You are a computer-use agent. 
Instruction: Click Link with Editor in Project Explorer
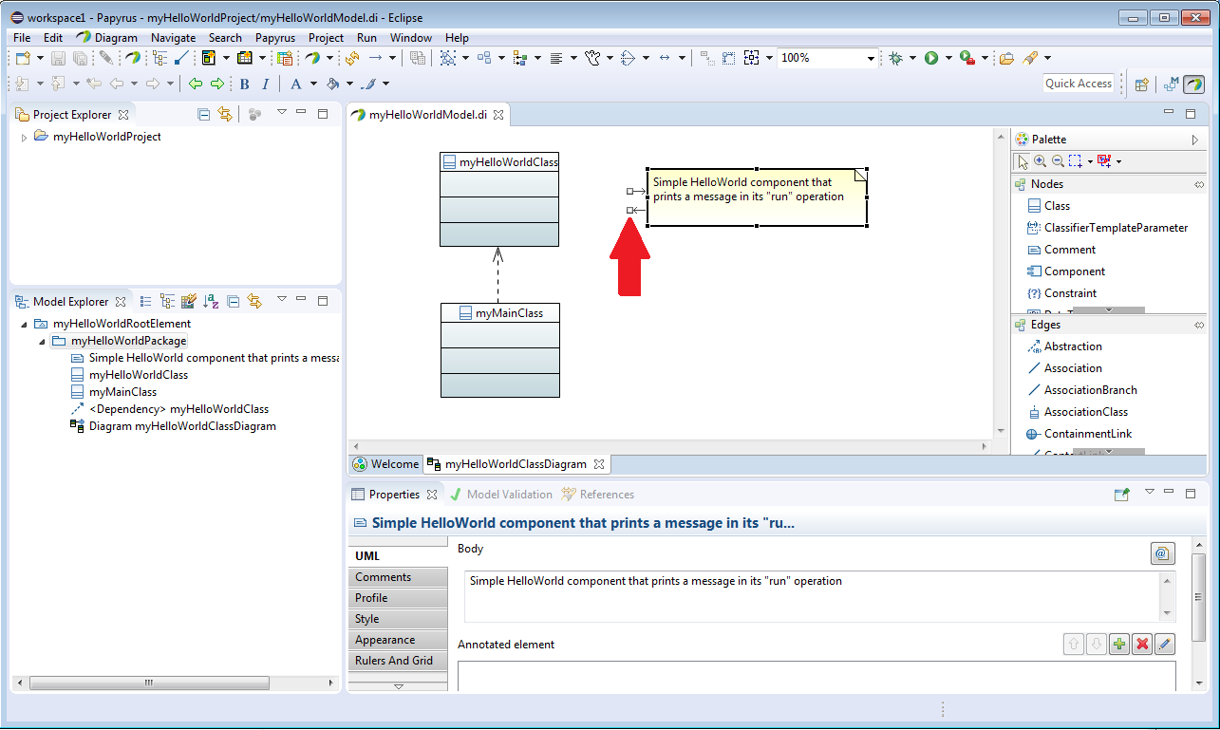(225, 114)
